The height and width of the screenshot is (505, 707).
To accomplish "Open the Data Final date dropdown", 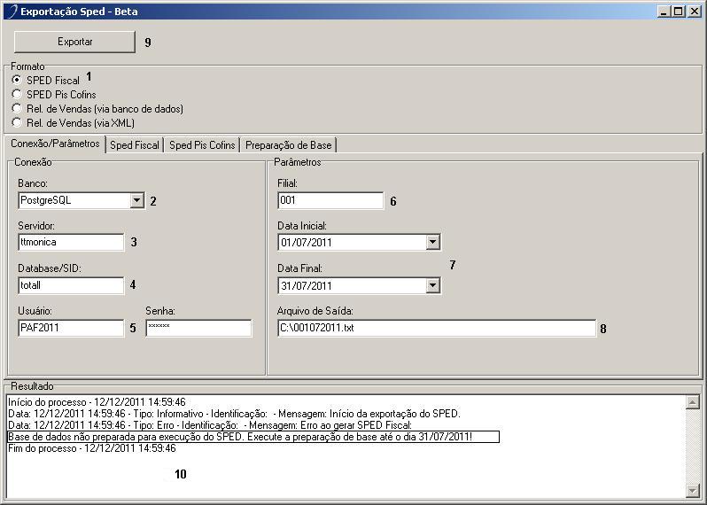I will (x=432, y=285).
